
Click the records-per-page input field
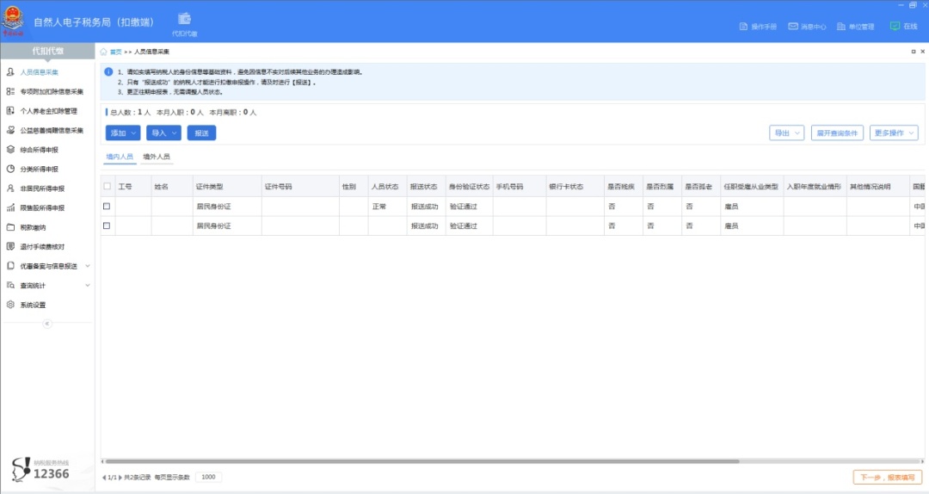point(208,477)
